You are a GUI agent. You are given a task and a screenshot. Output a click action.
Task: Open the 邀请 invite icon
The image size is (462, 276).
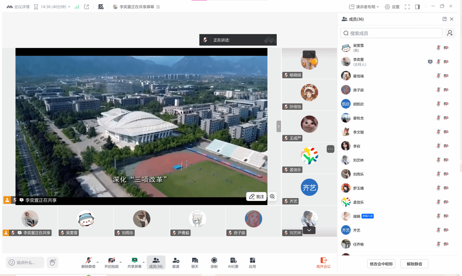(x=176, y=262)
